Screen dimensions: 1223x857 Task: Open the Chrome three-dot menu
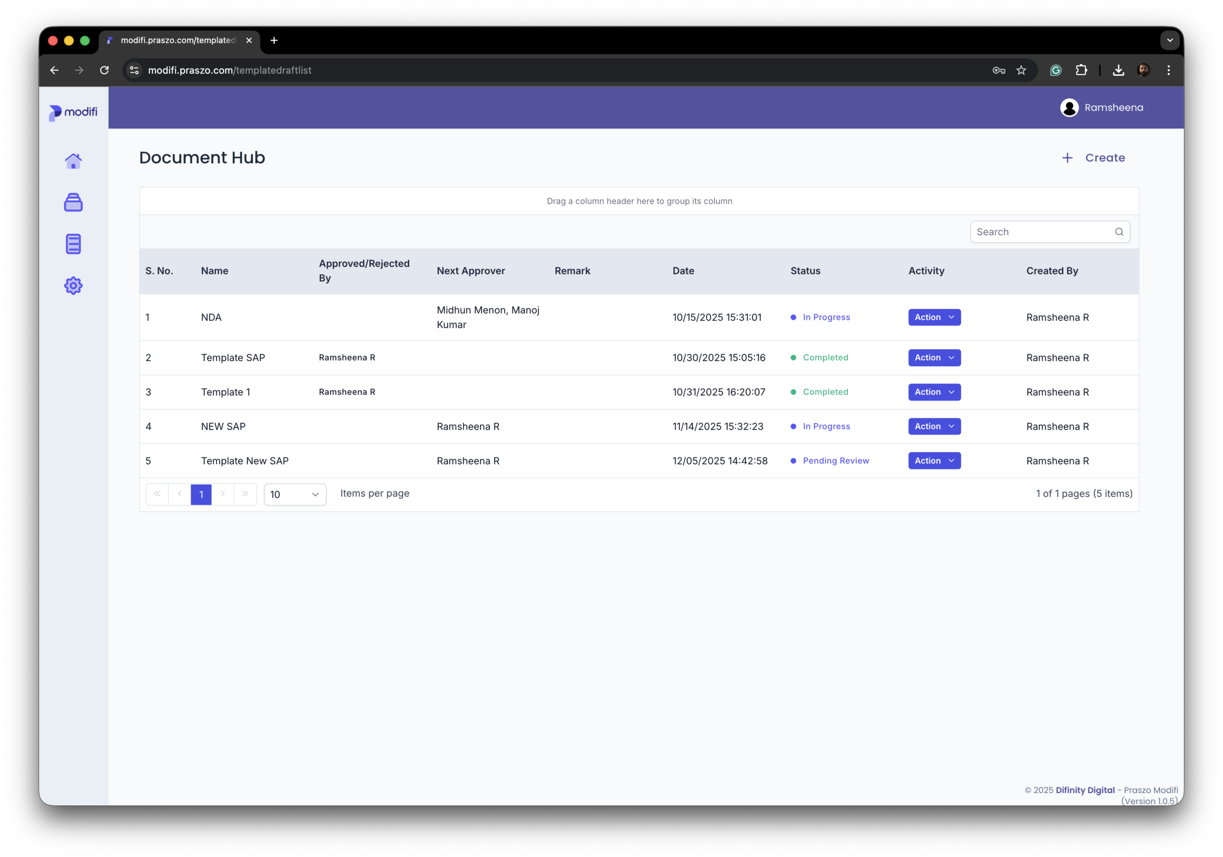(x=1169, y=70)
